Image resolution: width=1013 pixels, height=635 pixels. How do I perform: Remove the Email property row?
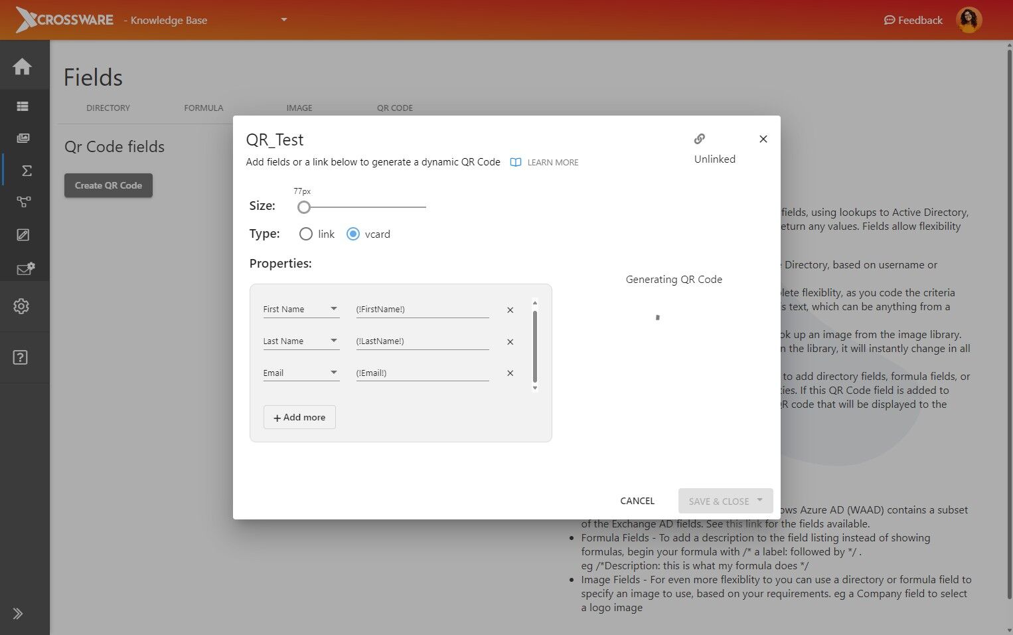coord(510,373)
